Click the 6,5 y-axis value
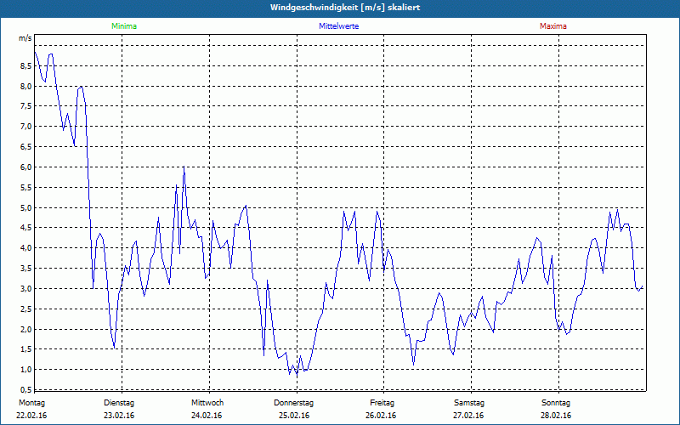 [25, 147]
